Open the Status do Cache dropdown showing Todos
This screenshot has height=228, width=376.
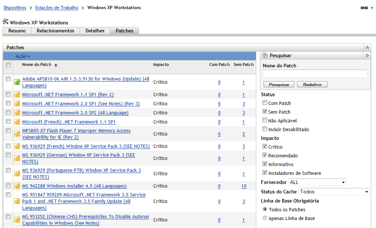click(334, 191)
